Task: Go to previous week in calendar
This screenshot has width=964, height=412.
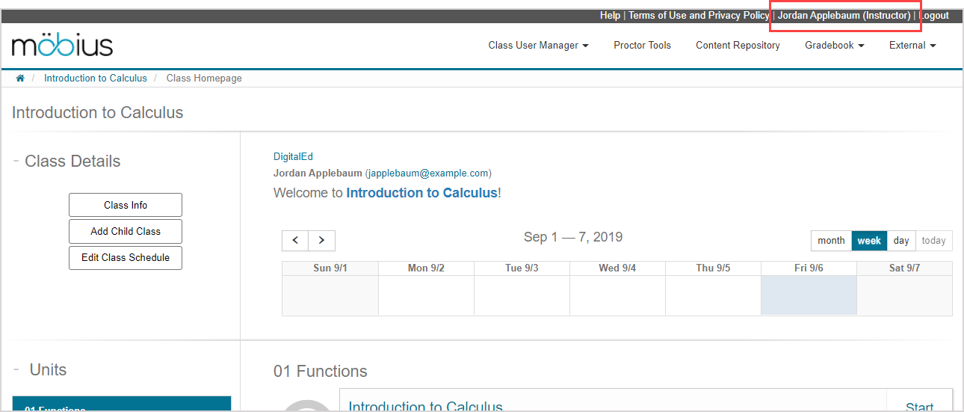Action: (x=295, y=240)
